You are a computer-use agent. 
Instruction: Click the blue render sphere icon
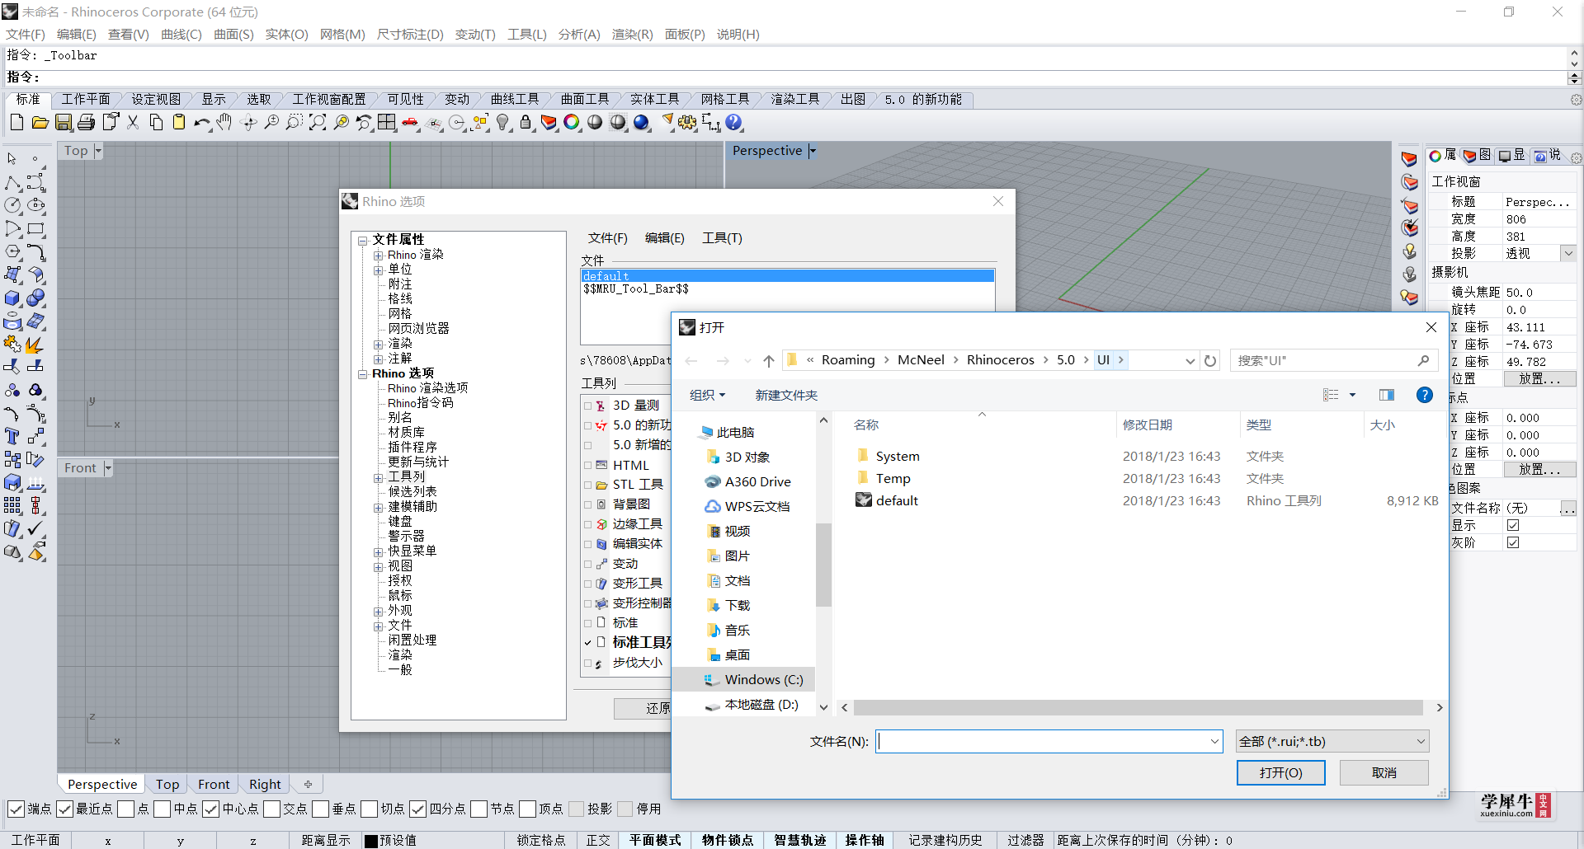coord(641,123)
